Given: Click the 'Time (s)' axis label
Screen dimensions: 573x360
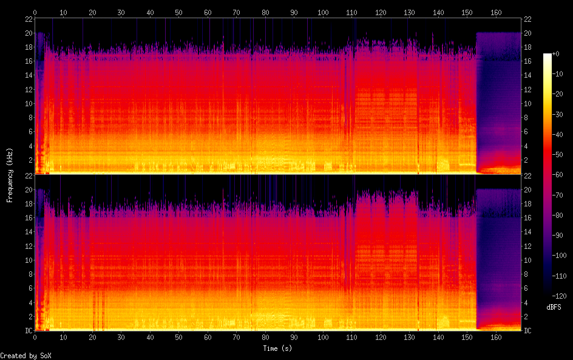Looking at the screenshot, I should [x=277, y=348].
